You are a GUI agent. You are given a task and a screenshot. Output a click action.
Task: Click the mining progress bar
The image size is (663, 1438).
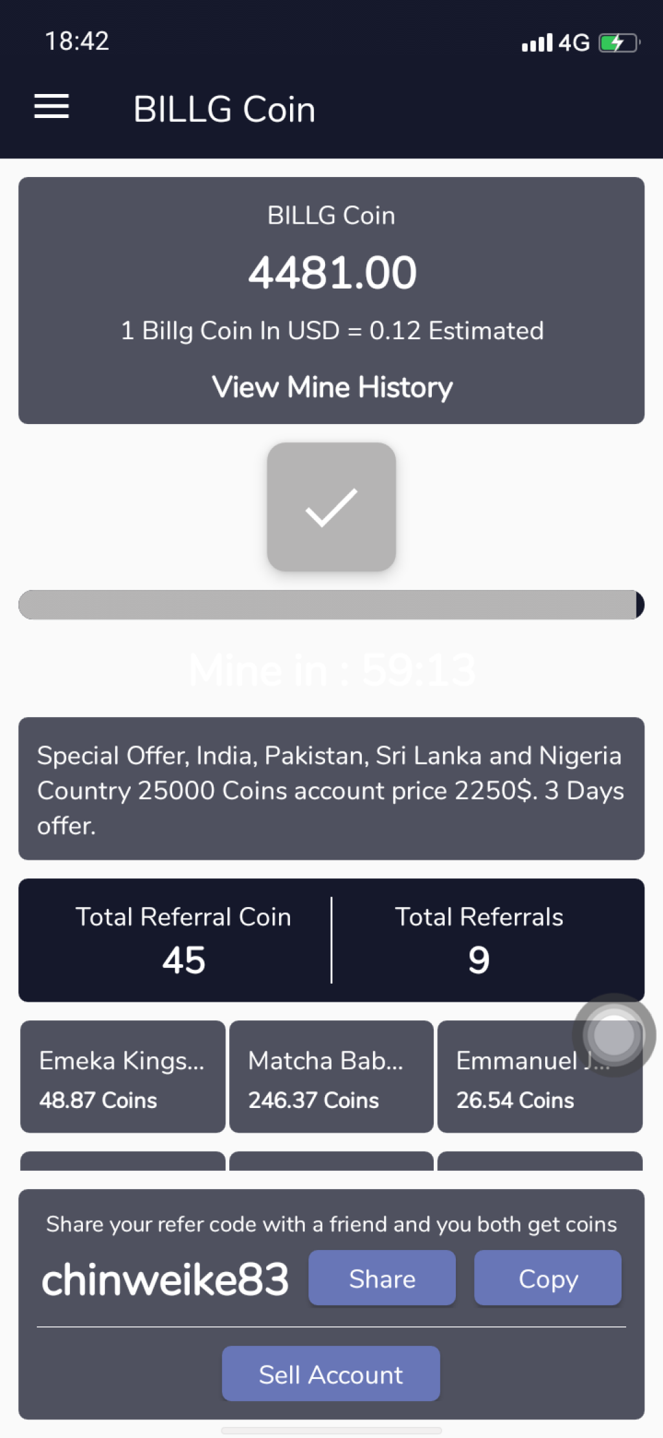(331, 605)
